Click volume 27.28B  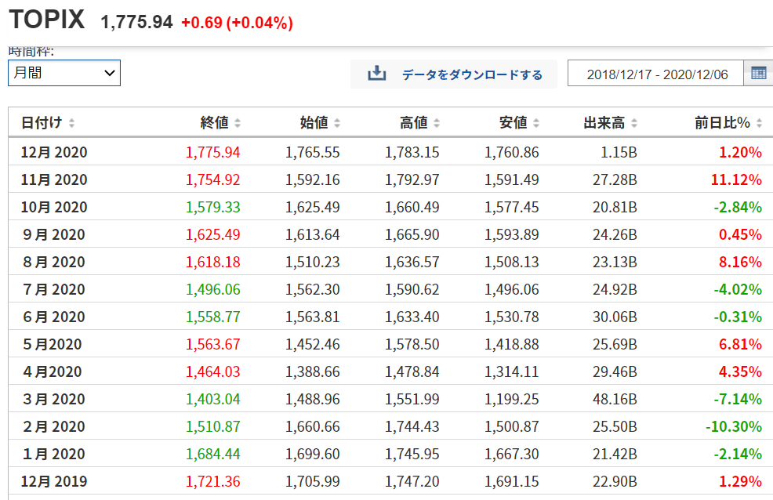click(615, 179)
